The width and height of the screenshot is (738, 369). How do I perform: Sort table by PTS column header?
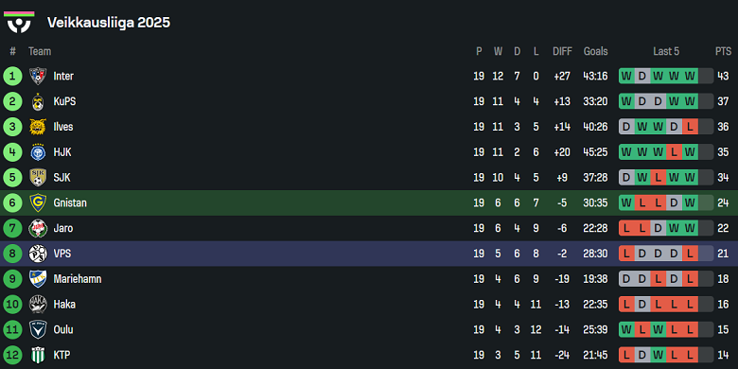[x=724, y=51]
